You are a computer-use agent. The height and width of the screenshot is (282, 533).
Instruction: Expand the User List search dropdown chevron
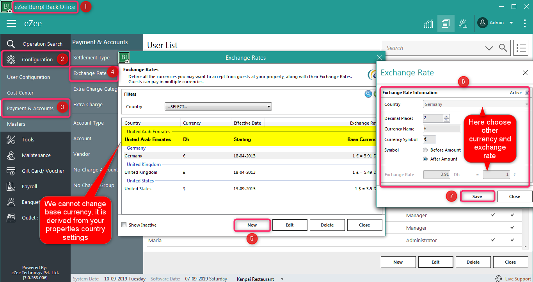489,48
